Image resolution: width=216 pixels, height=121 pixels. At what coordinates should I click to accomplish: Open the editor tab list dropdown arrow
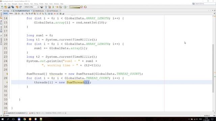click(213, 10)
